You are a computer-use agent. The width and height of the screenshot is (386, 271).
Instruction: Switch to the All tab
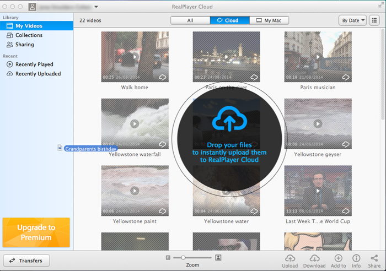pos(190,20)
